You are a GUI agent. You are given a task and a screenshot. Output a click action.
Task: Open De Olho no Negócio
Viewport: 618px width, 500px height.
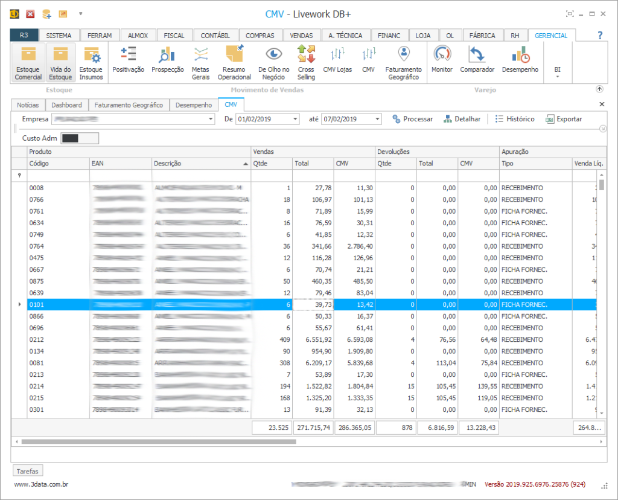pyautogui.click(x=273, y=63)
